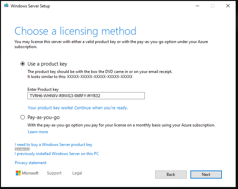
Task: Click the Microsoft logo in the footer
Action: (27, 173)
